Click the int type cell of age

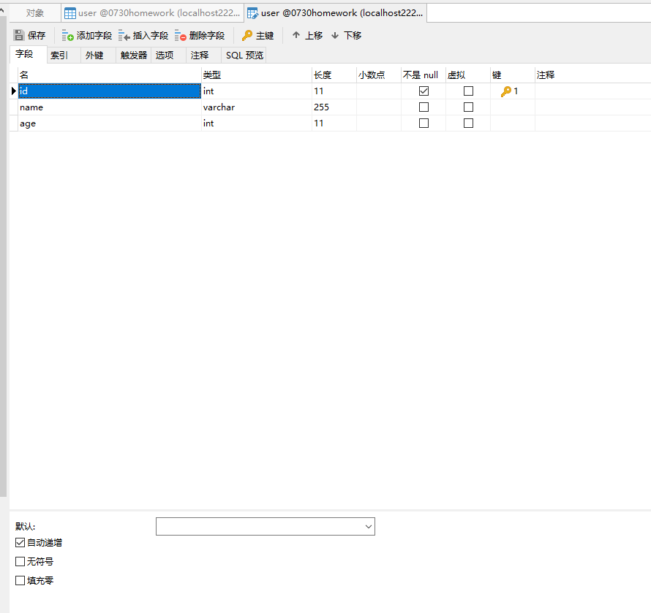[257, 123]
